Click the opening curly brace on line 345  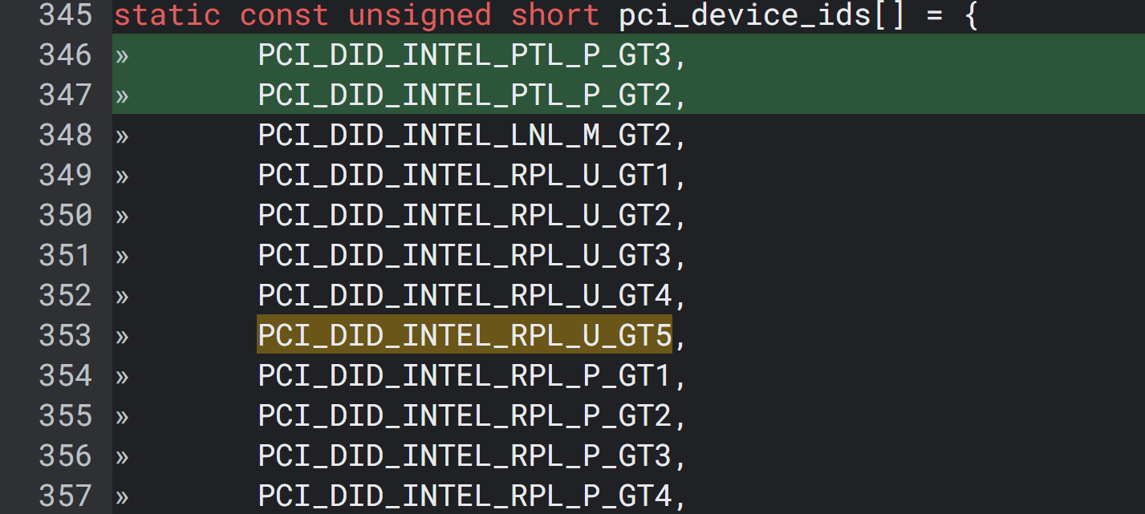point(971,15)
